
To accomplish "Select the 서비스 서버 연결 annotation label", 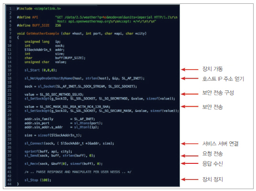I will click(221, 143).
